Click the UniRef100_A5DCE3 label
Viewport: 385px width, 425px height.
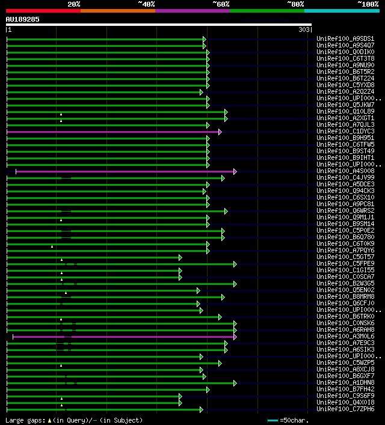(x=345, y=184)
